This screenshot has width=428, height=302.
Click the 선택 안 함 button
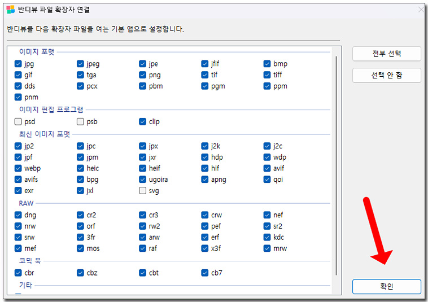click(387, 75)
